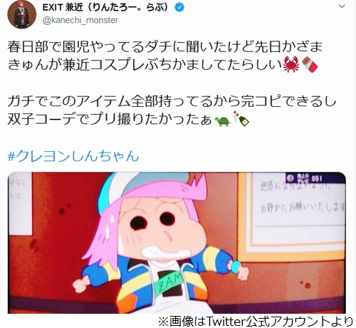Open the attached anime screenshot image
This screenshot has width=356, height=328.
click(x=177, y=242)
